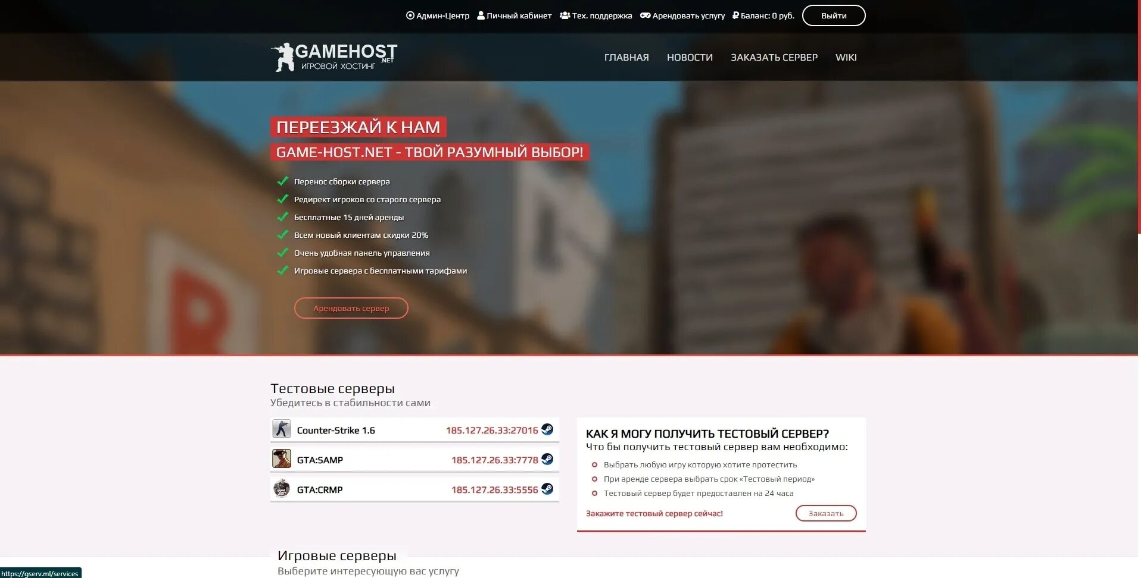This screenshot has height=578, width=1141.
Task: Click the Steam icon next to GTA:SAMP address
Action: tap(547, 459)
